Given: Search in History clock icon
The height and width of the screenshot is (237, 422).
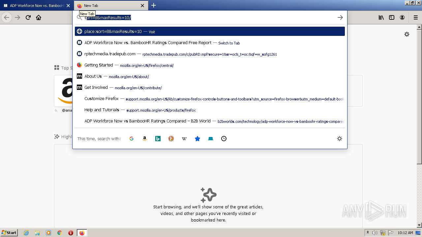Looking at the screenshot, I should click(x=224, y=139).
